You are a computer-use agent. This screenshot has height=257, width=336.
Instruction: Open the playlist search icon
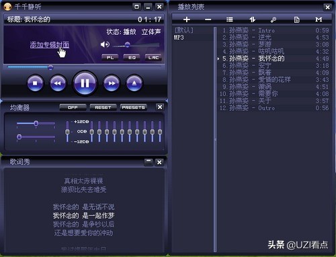pyautogui.click(x=274, y=20)
